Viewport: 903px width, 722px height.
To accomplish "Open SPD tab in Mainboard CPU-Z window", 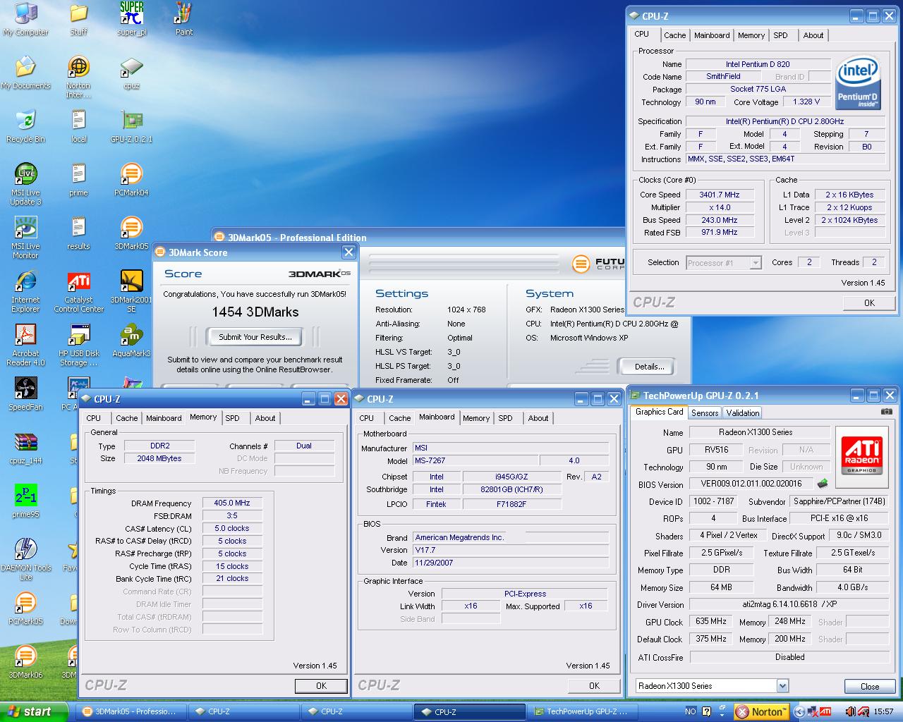I will click(x=505, y=418).
